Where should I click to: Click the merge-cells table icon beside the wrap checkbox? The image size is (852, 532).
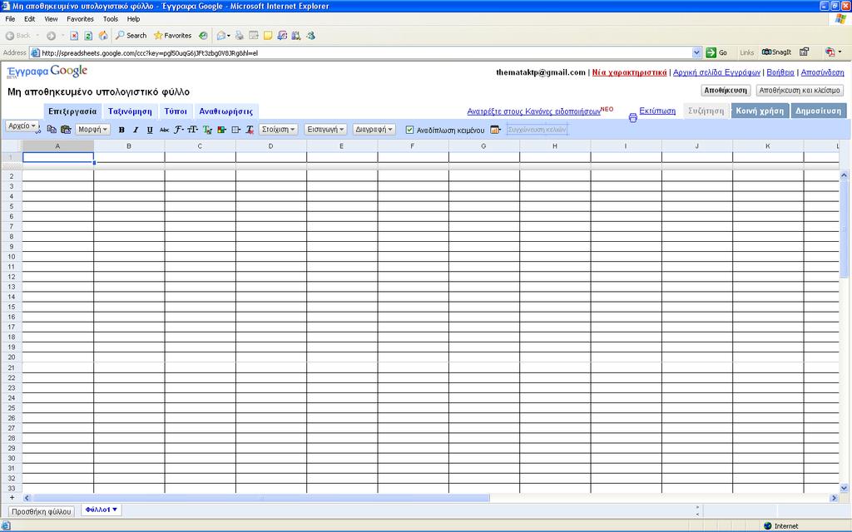click(x=495, y=130)
